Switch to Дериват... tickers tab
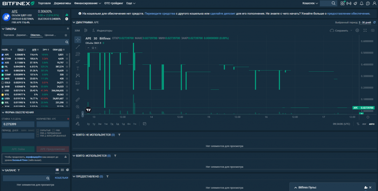 tap(22, 35)
